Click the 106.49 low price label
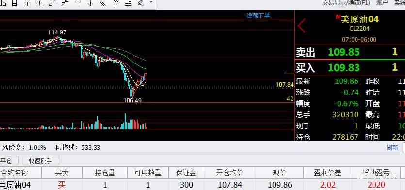 132,100
